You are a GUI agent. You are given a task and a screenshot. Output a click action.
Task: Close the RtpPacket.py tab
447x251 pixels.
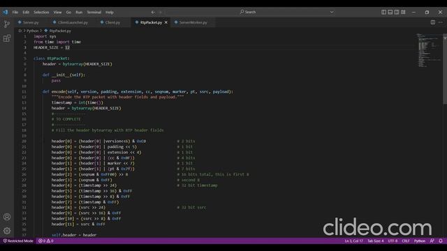(166, 22)
